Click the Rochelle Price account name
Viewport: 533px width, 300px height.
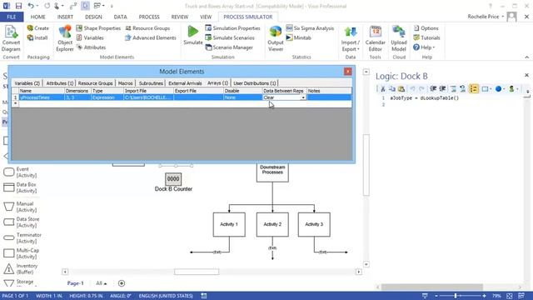[x=483, y=17]
